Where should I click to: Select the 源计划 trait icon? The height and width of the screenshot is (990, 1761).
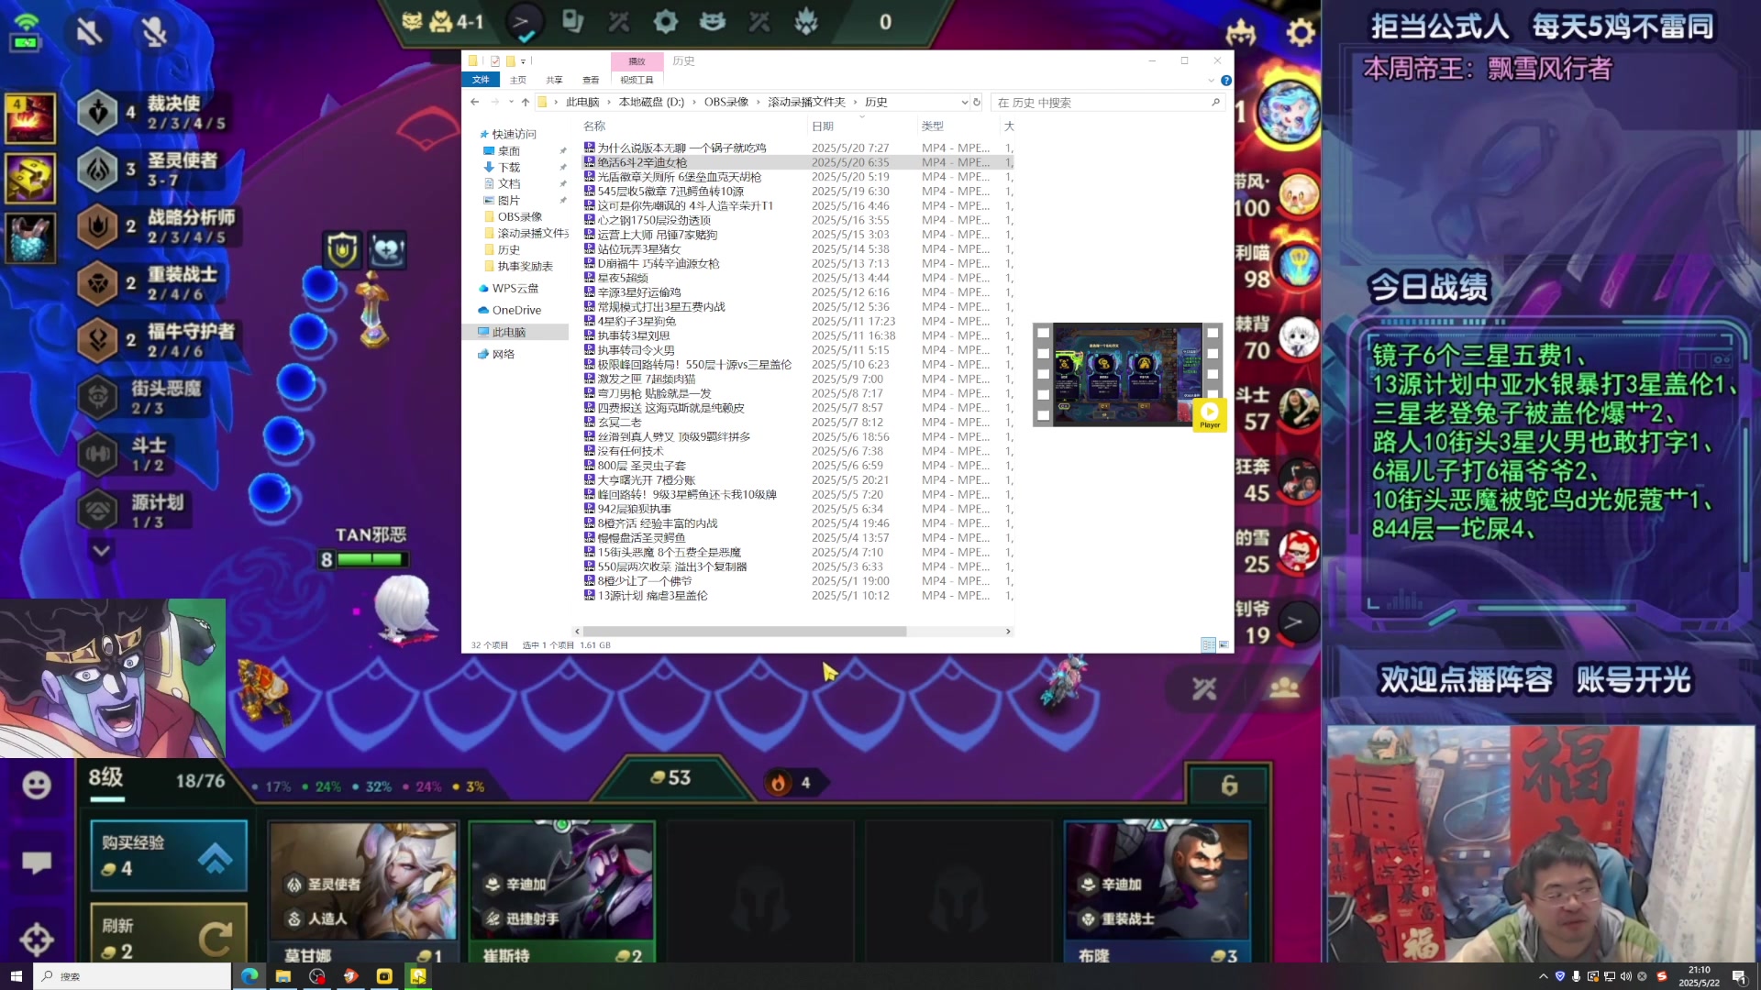click(x=98, y=511)
